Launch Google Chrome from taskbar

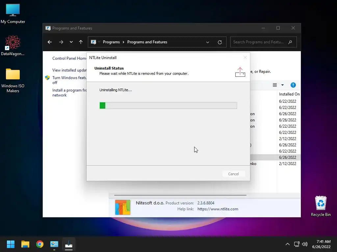(x=40, y=244)
